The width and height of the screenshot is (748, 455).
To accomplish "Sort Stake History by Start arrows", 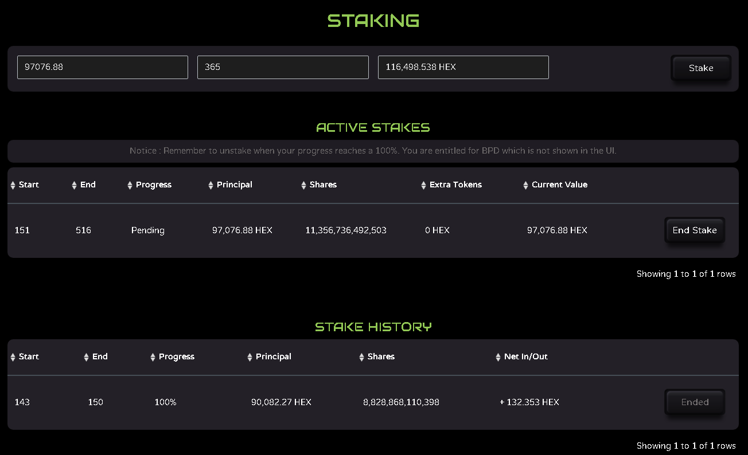I will tap(13, 357).
